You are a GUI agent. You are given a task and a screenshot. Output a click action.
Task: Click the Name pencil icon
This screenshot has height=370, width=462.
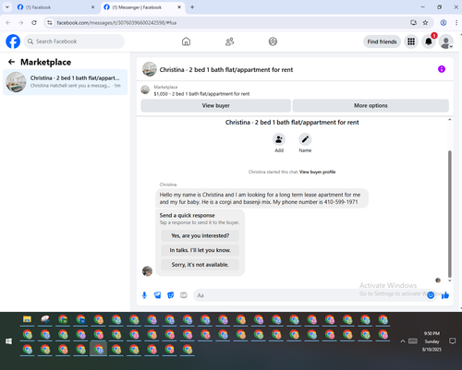(x=305, y=139)
